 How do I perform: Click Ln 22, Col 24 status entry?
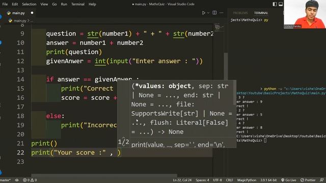pos(182,180)
